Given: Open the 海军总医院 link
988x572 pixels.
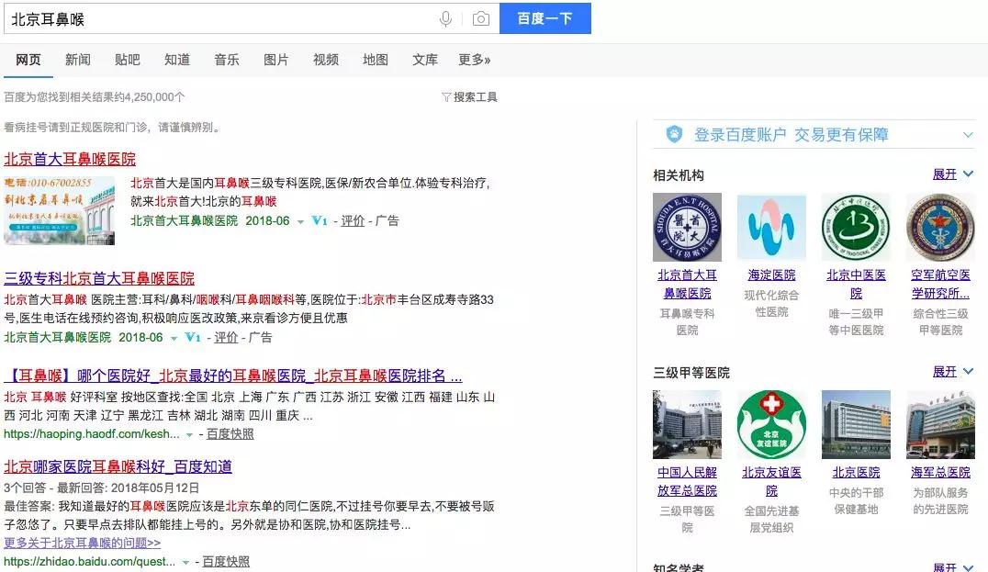Looking at the screenshot, I should 941,473.
